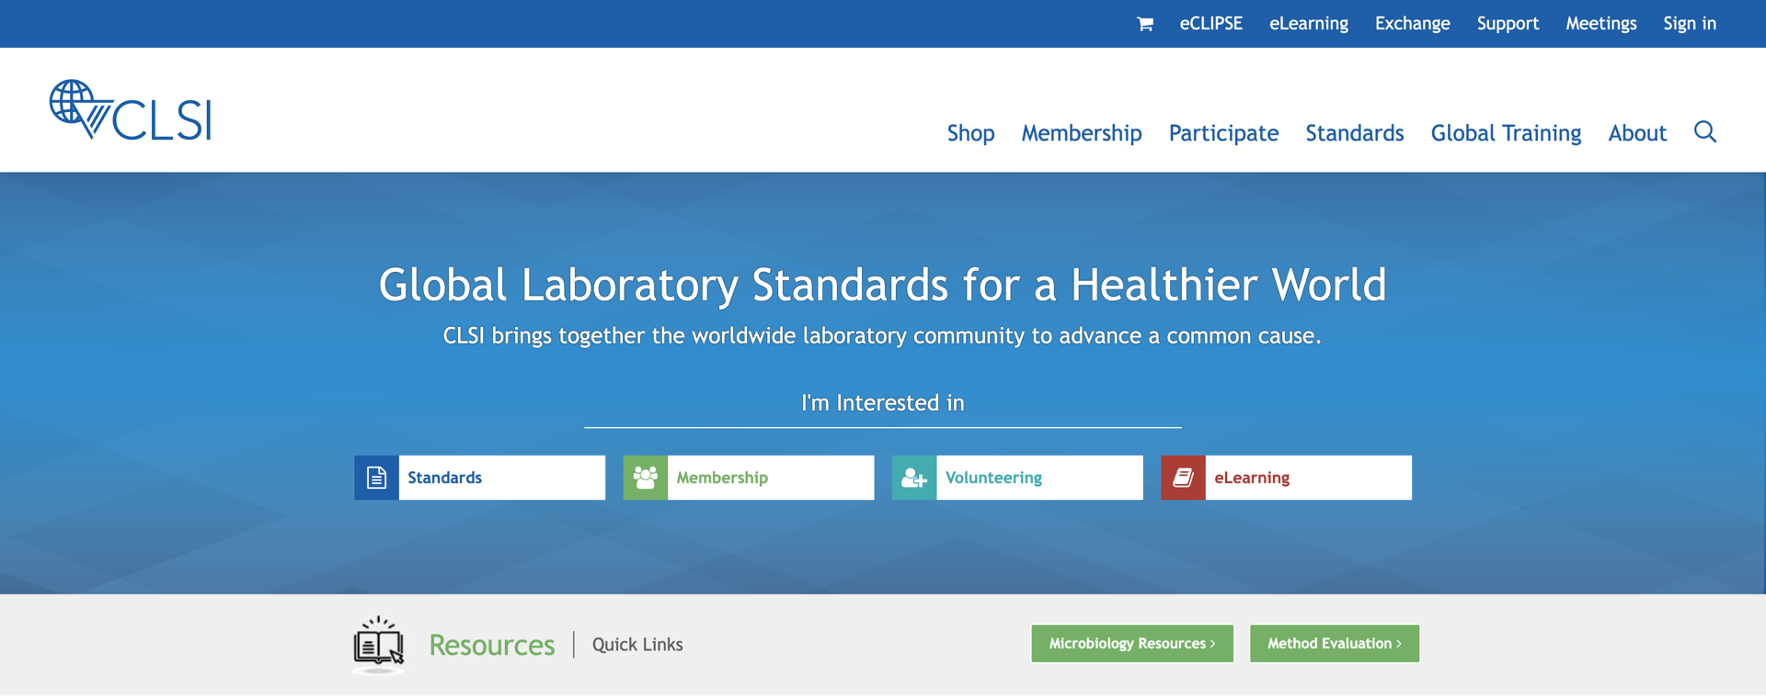Click the red eLearning book icon
This screenshot has height=700, width=1766.
pyautogui.click(x=1183, y=478)
